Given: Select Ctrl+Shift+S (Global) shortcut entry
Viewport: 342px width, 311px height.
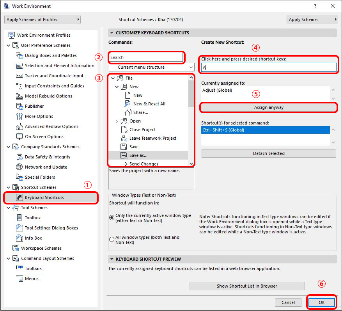Looking at the screenshot, I should pos(266,130).
